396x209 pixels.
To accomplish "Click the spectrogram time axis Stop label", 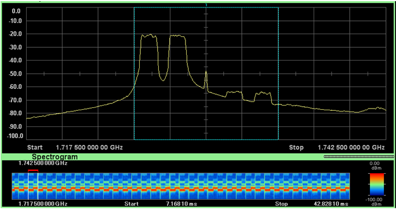I will point(281,203).
